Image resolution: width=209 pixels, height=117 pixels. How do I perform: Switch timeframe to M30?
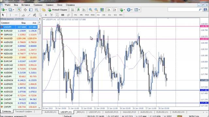[x=92, y=15]
